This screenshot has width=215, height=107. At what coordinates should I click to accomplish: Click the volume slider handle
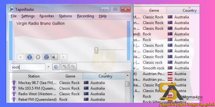point(96,50)
